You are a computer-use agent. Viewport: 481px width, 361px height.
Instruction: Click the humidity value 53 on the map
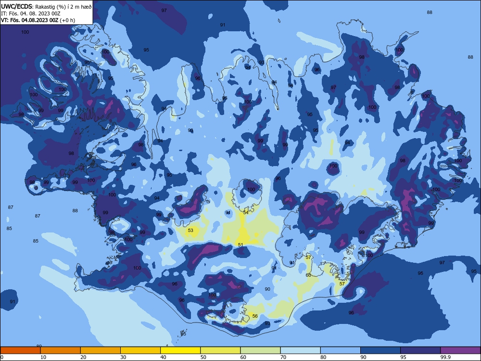tap(190, 230)
